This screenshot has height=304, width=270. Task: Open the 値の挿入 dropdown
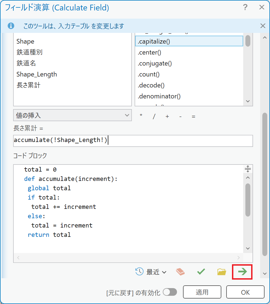[72, 115]
